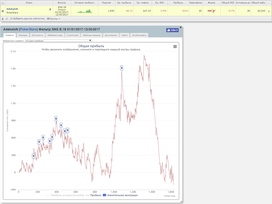Click the '$17.15' average stake value
The image size is (272, 204).
pyautogui.click(x=147, y=11)
